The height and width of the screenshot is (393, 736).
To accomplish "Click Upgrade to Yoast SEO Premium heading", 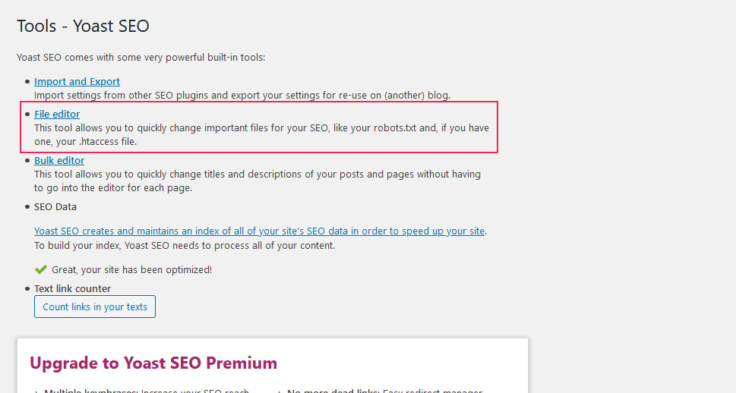I will pyautogui.click(x=153, y=363).
